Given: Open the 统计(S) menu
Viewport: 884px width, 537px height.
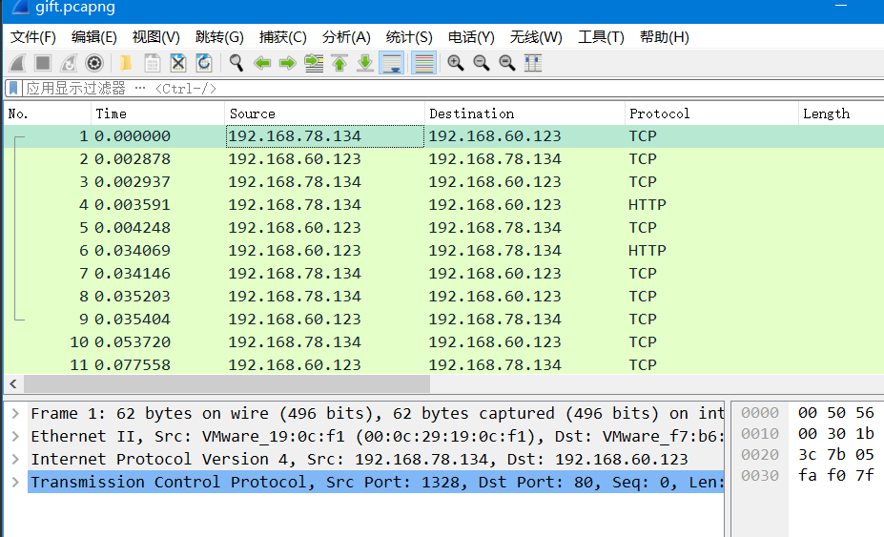Looking at the screenshot, I should (x=409, y=37).
